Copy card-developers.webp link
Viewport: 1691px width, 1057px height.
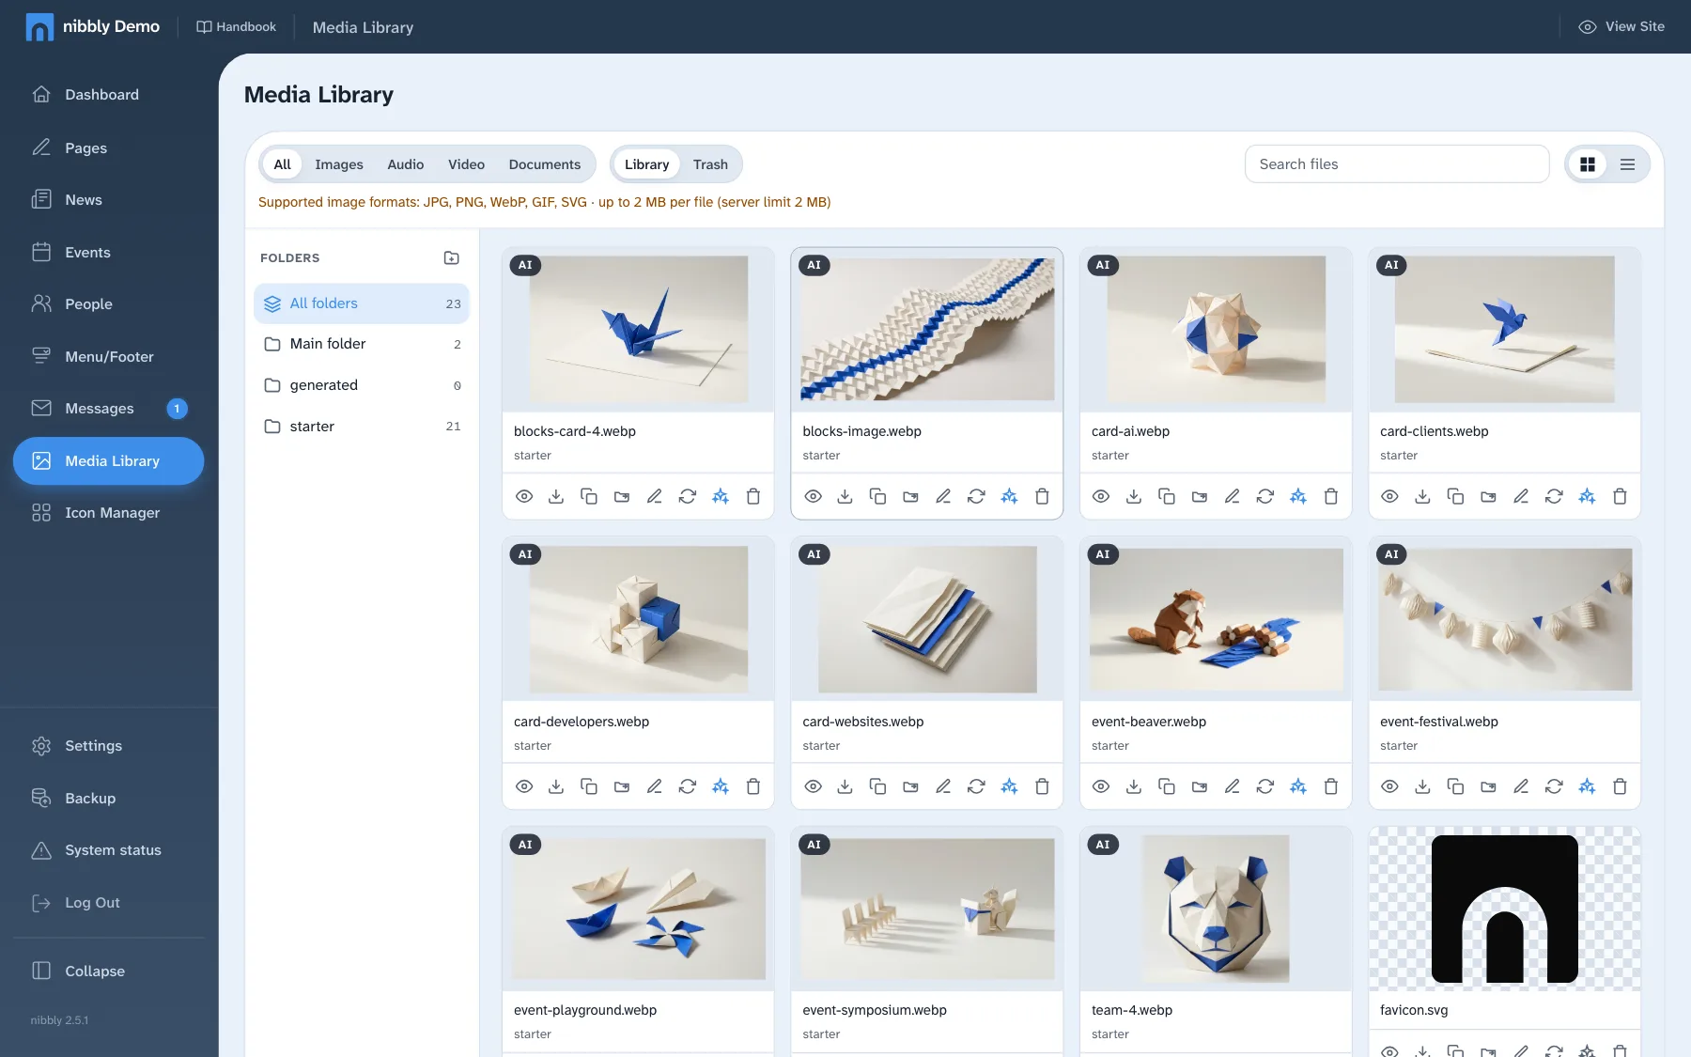[x=589, y=786]
